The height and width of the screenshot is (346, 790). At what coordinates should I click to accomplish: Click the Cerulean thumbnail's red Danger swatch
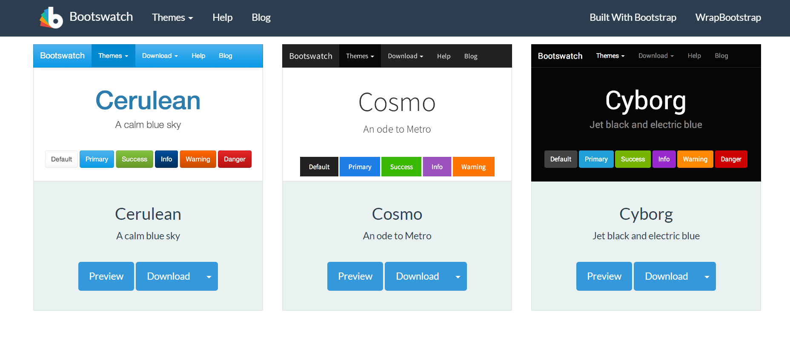[x=235, y=159]
